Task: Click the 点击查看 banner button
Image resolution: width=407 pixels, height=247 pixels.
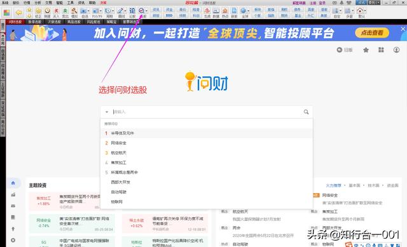Action: pos(372,33)
